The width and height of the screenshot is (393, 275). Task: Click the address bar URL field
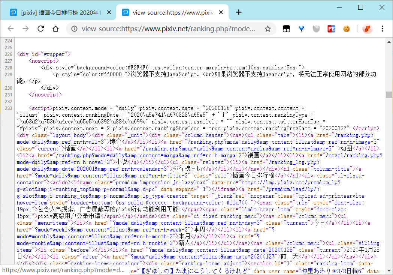[x=169, y=29]
